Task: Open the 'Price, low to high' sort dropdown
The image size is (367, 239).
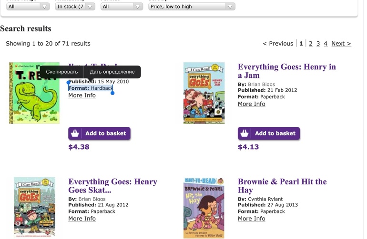Action: (192, 7)
